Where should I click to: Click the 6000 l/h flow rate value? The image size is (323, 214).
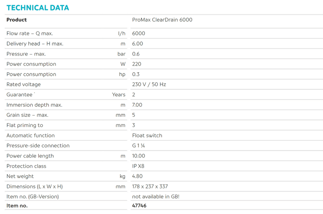point(138,34)
